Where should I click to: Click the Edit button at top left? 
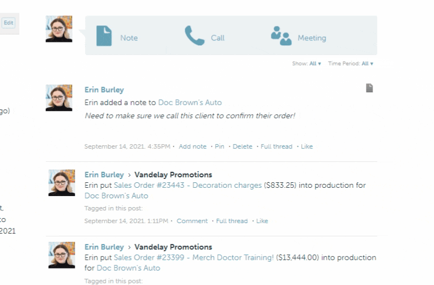tap(8, 23)
